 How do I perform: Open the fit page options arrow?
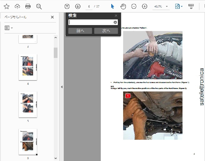tap(182, 6)
